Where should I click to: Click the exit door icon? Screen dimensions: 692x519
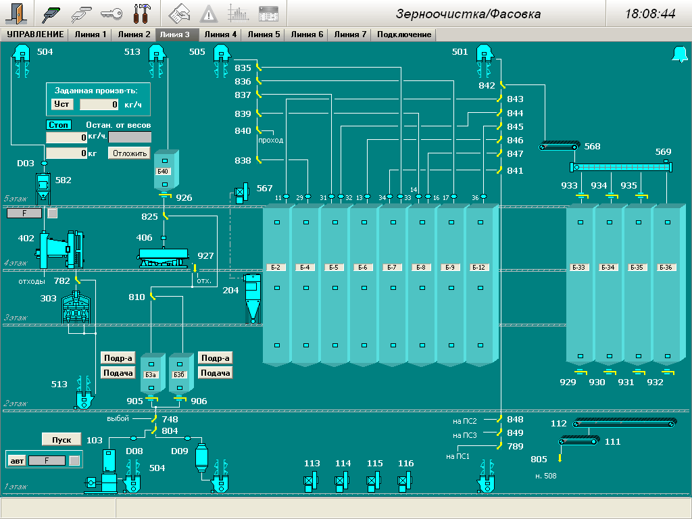[x=18, y=13]
